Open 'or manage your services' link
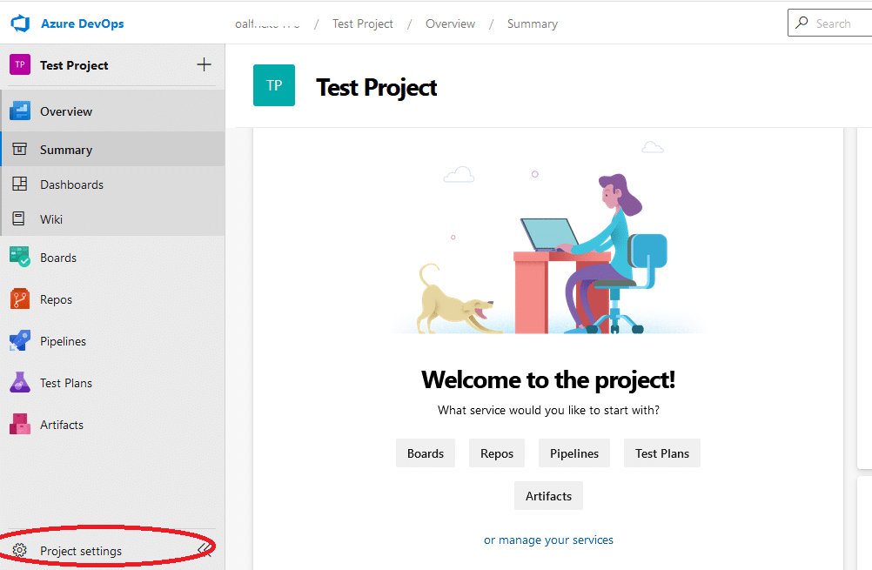This screenshot has width=872, height=570. (x=548, y=540)
